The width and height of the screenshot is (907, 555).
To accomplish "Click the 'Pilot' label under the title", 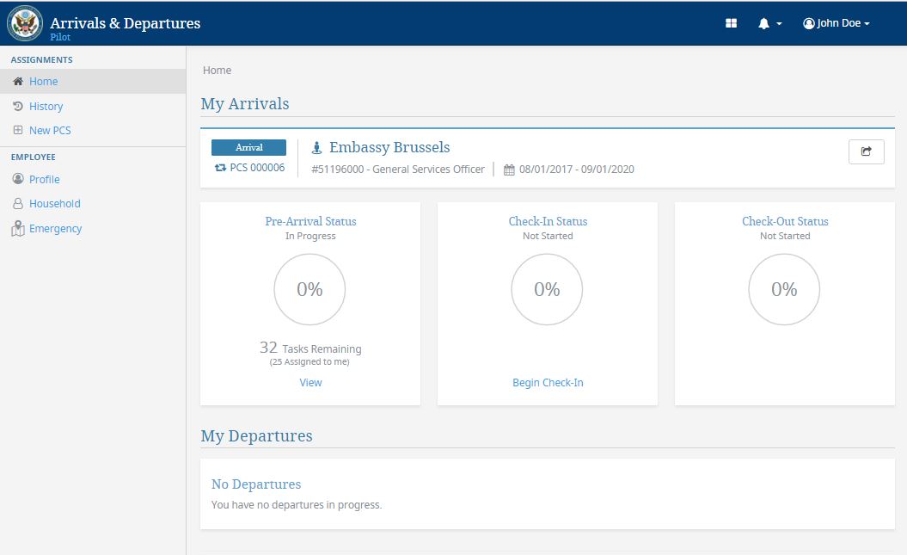I will click(60, 37).
